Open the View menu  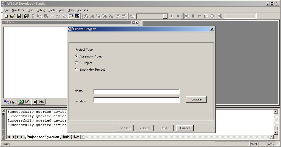pos(61,10)
